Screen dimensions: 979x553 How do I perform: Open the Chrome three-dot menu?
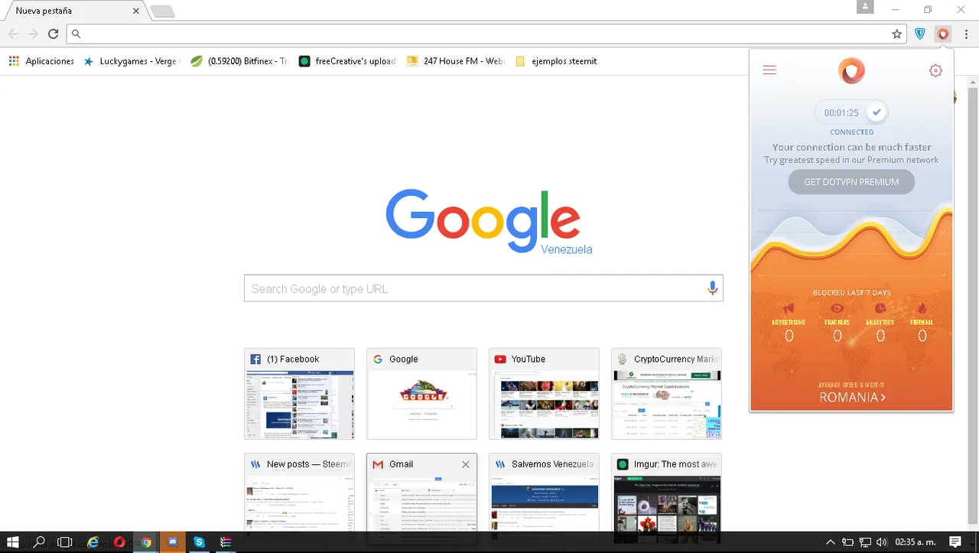coord(967,34)
